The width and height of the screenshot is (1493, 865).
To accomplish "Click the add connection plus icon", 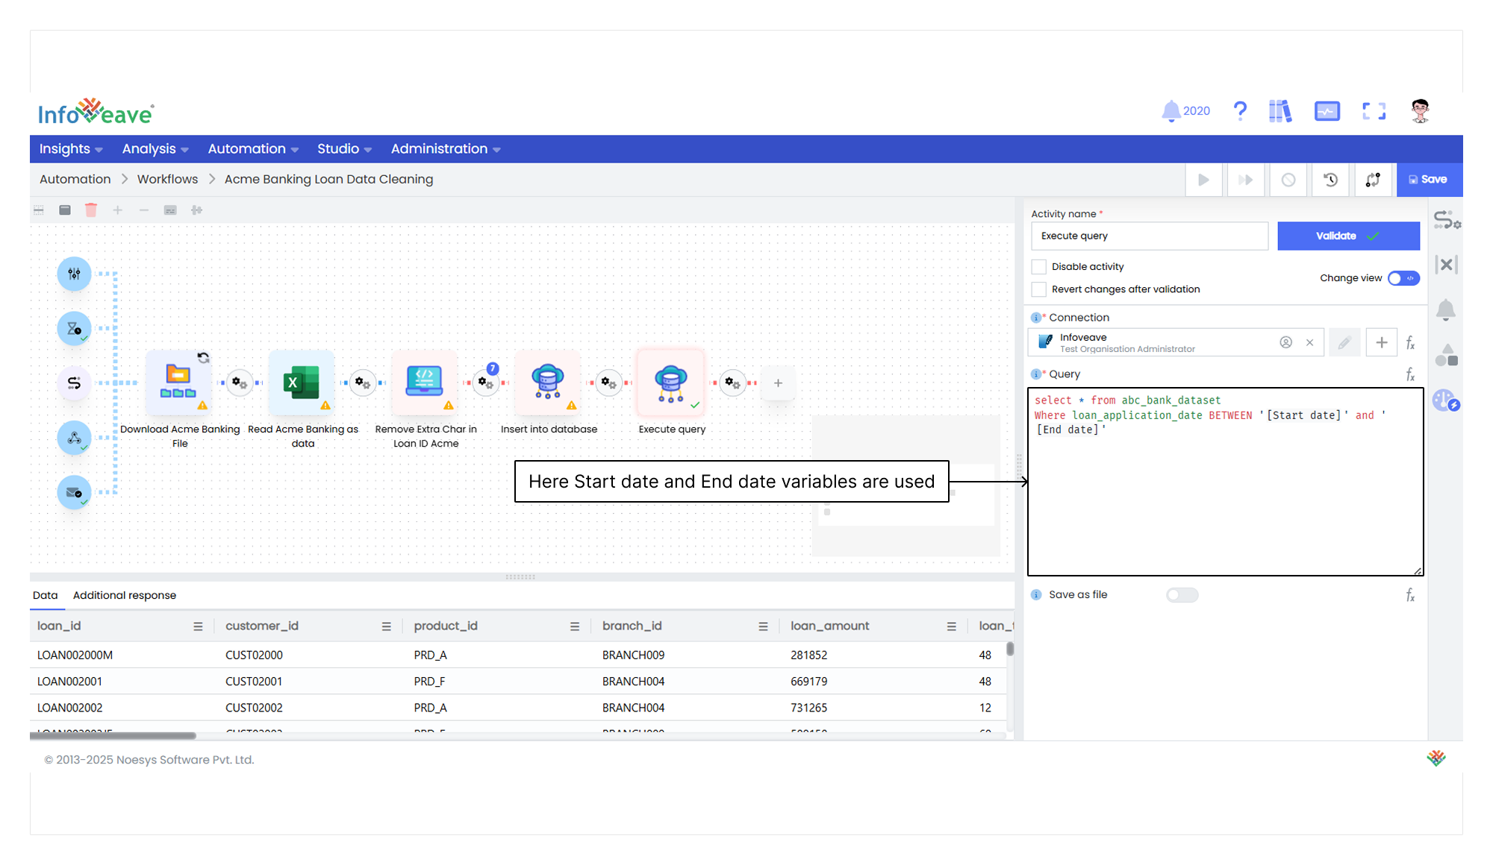I will pyautogui.click(x=1382, y=342).
